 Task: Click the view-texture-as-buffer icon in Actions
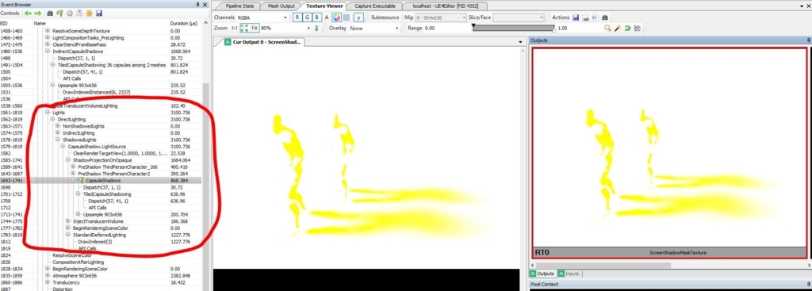(595, 17)
